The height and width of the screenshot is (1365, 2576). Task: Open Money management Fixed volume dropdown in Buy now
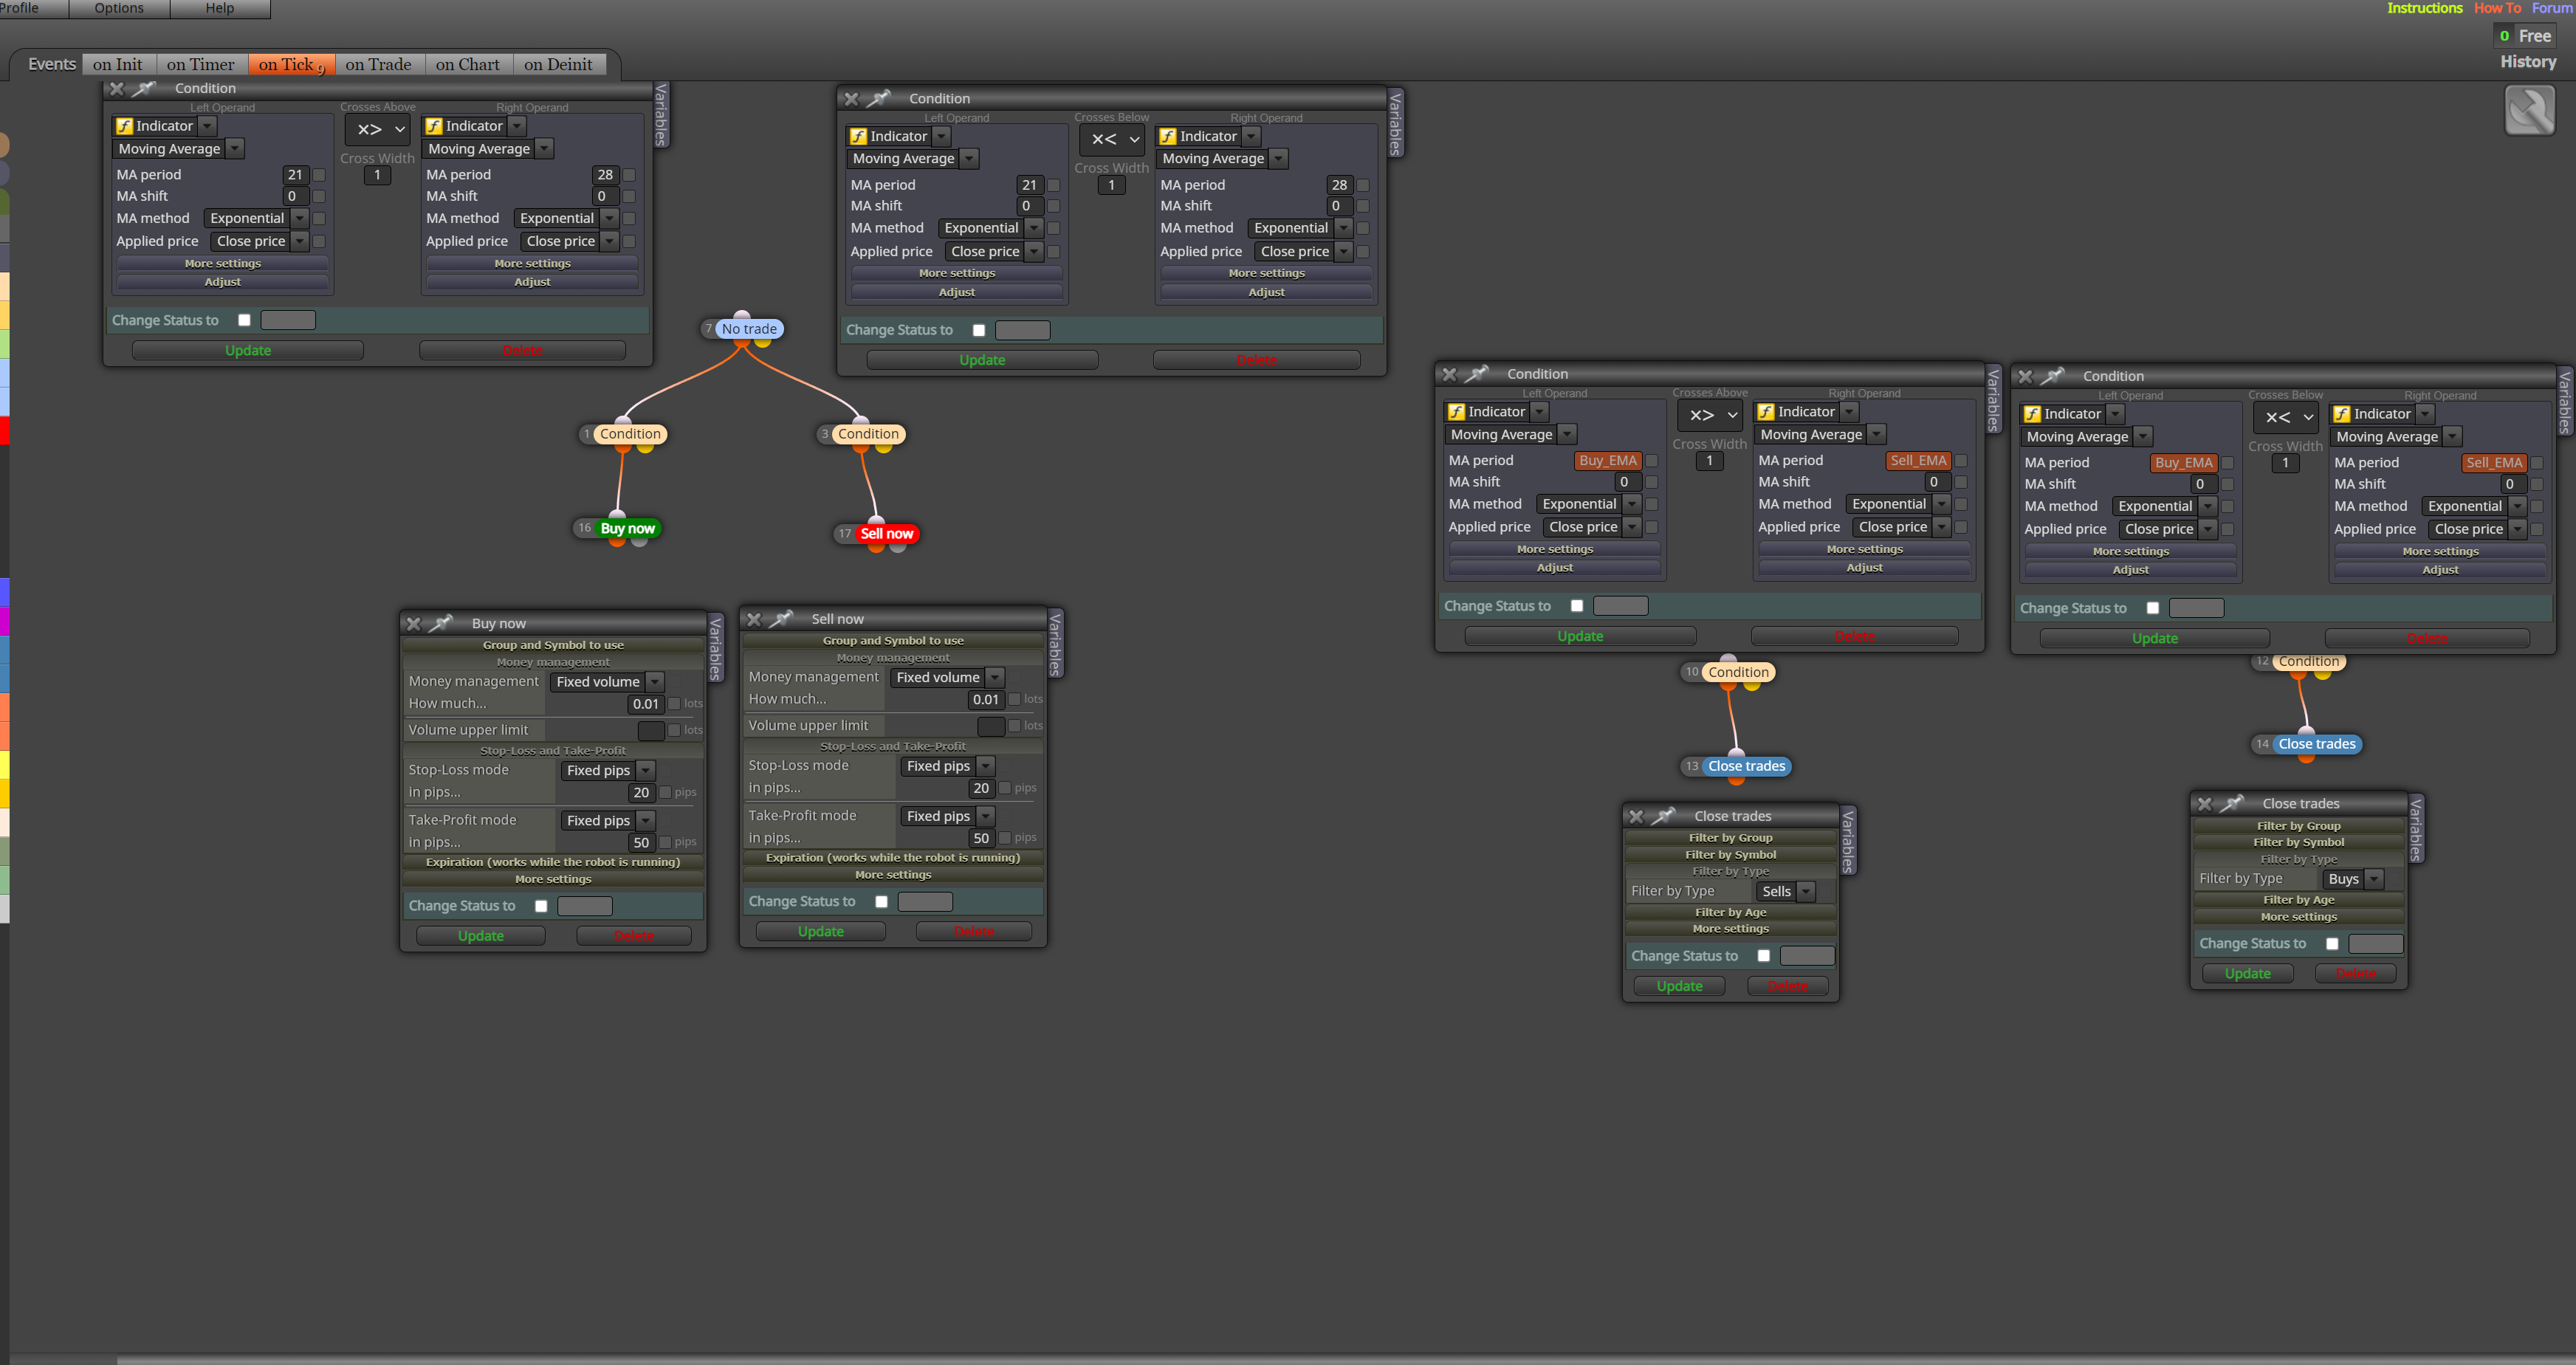pos(607,682)
